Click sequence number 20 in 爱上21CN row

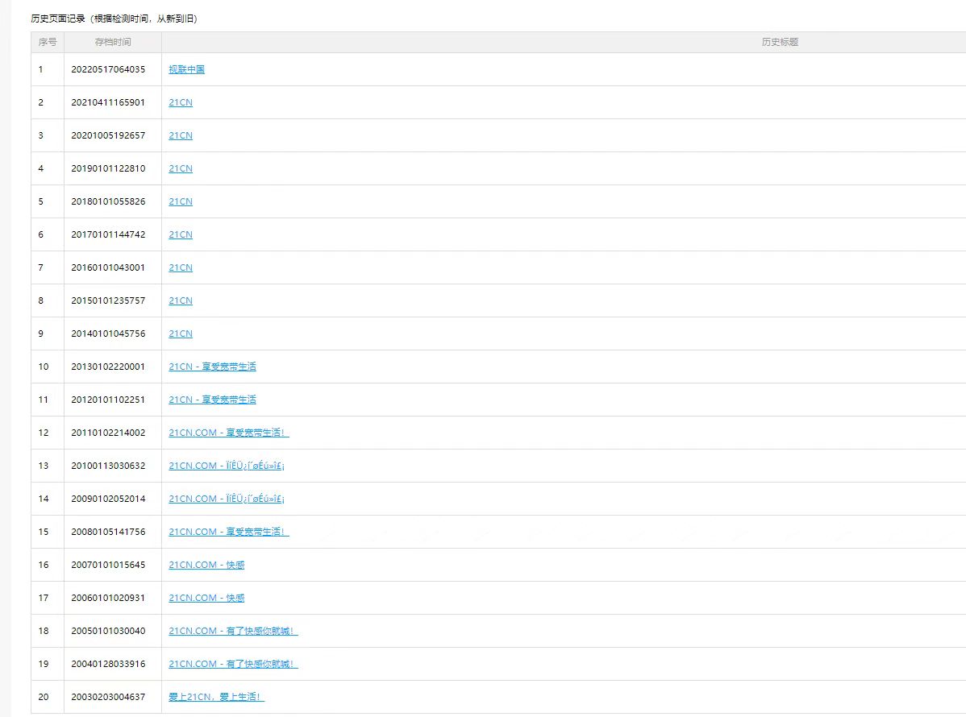43,697
